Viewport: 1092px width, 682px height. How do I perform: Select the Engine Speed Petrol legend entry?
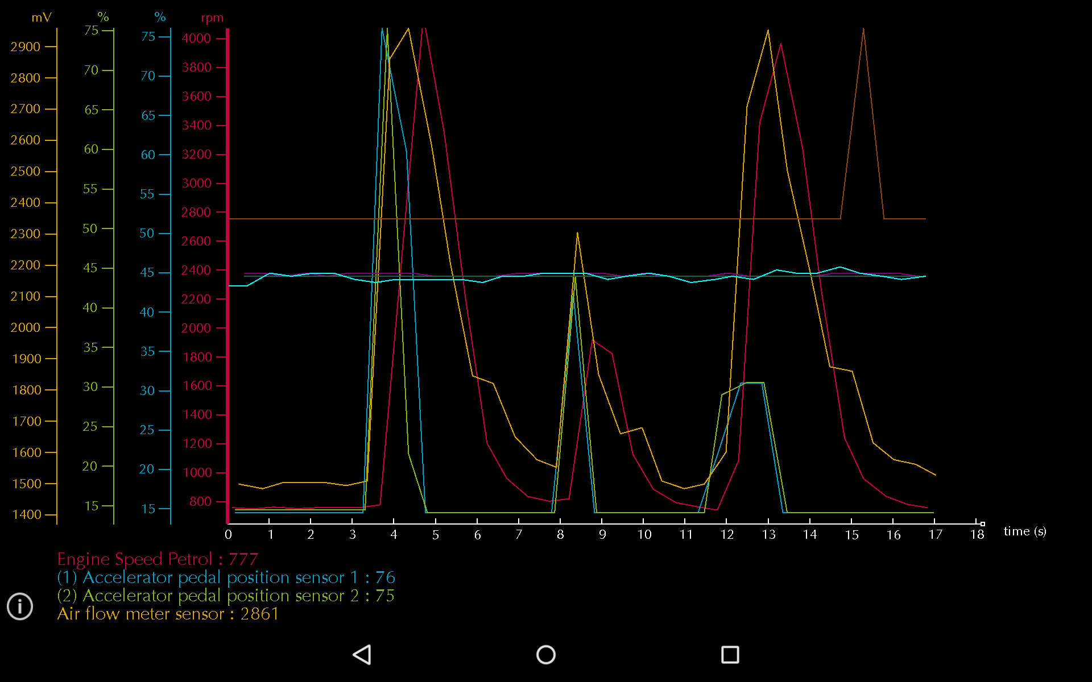pos(158,559)
